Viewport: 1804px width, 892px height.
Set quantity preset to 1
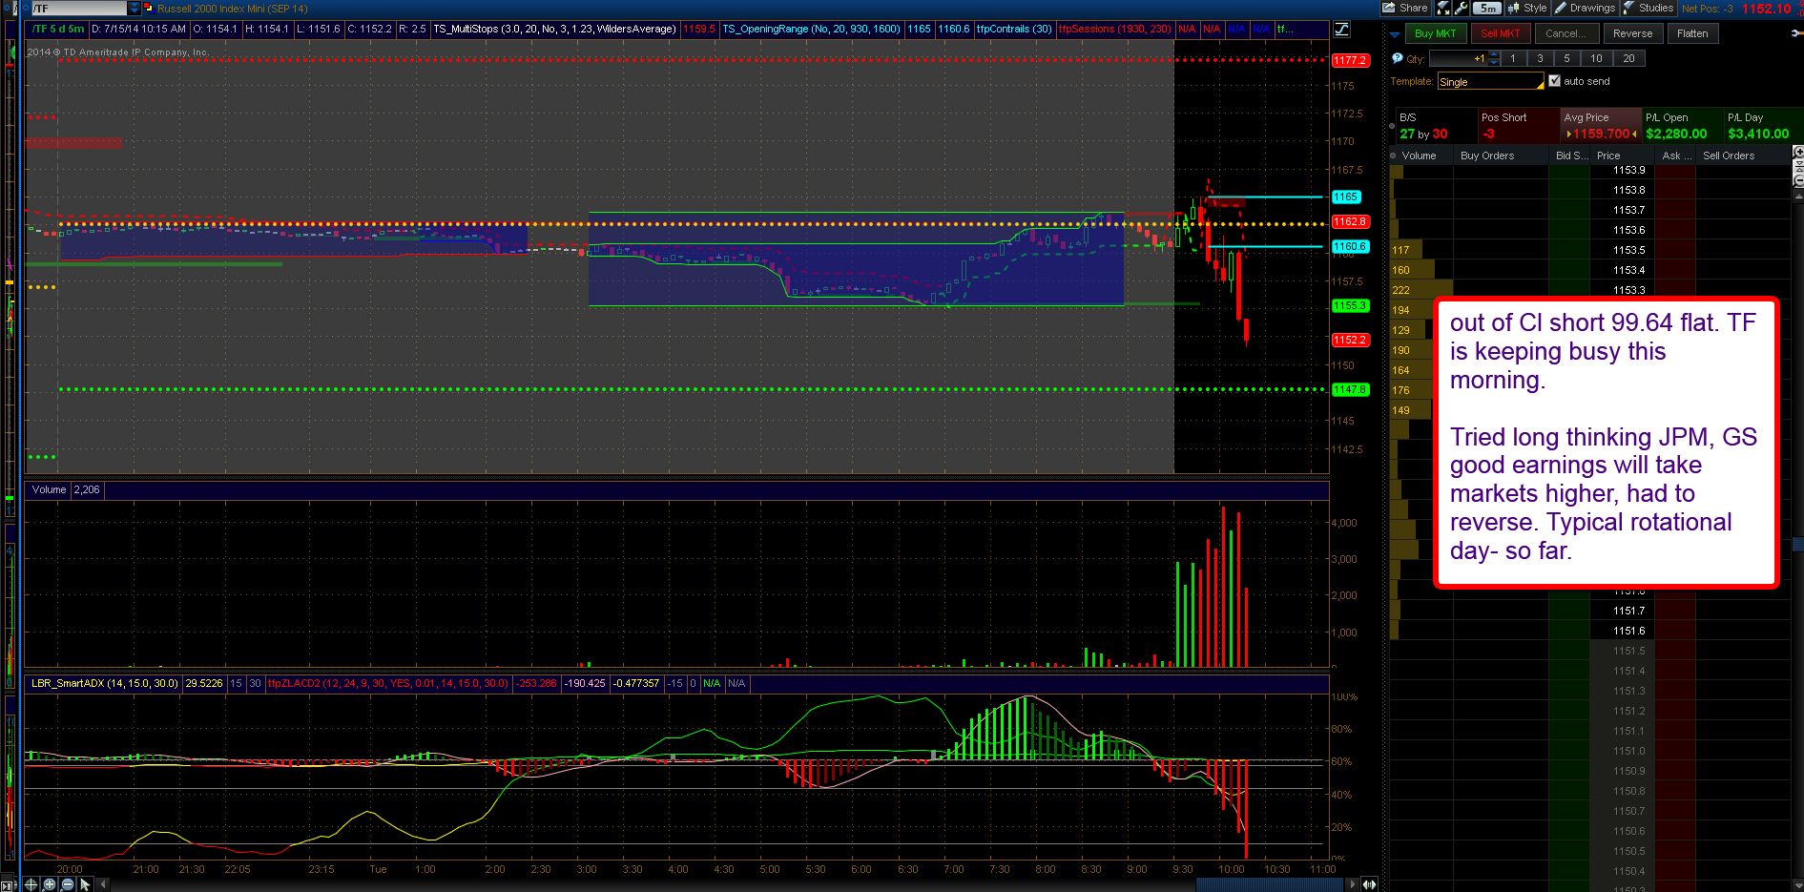[x=1513, y=58]
